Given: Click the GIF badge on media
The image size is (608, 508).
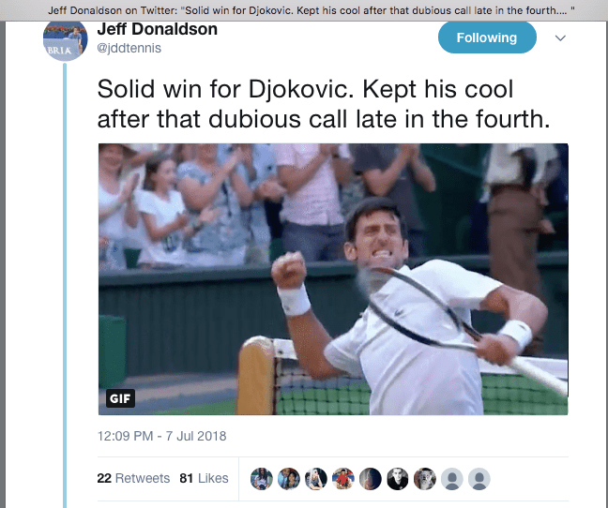Looking at the screenshot, I should click(x=120, y=398).
